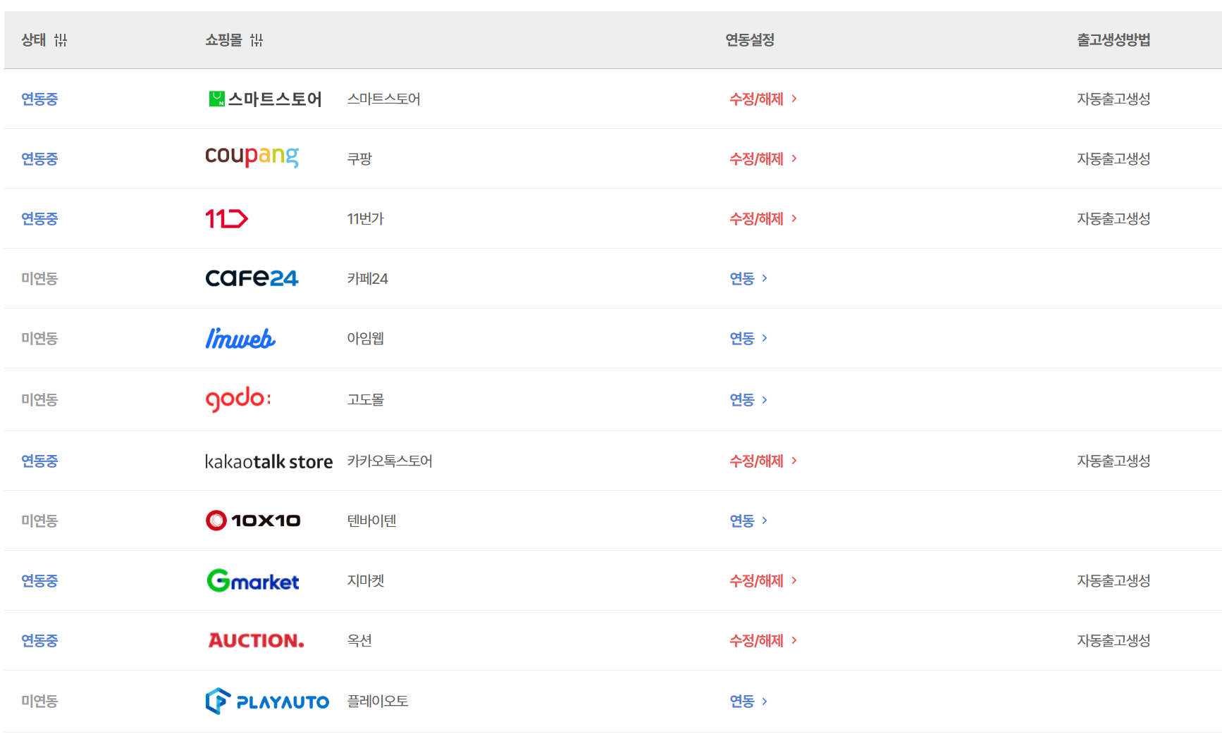This screenshot has width=1222, height=748.
Task: Open the 상태 column filter icon
Action: pos(61,40)
